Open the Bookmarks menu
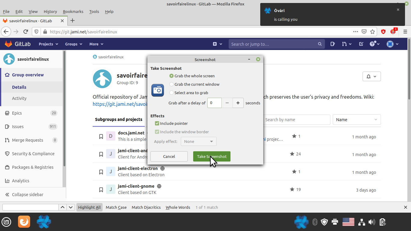Screen dimensions: 411x231 [x=73, y=11]
